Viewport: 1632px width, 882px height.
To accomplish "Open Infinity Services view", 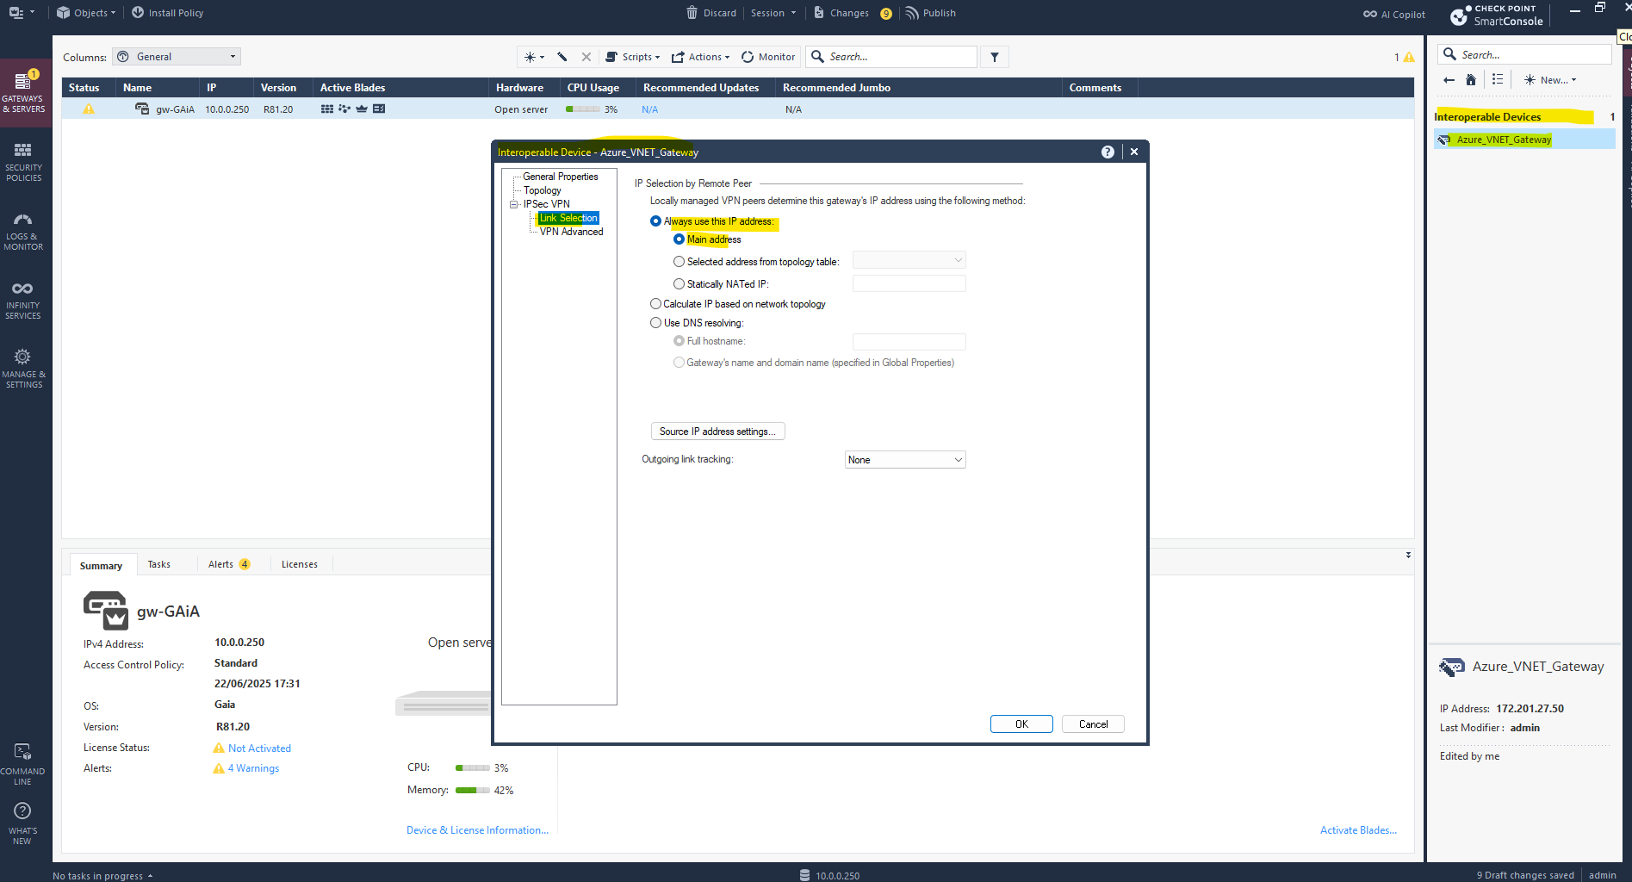I will (x=24, y=300).
